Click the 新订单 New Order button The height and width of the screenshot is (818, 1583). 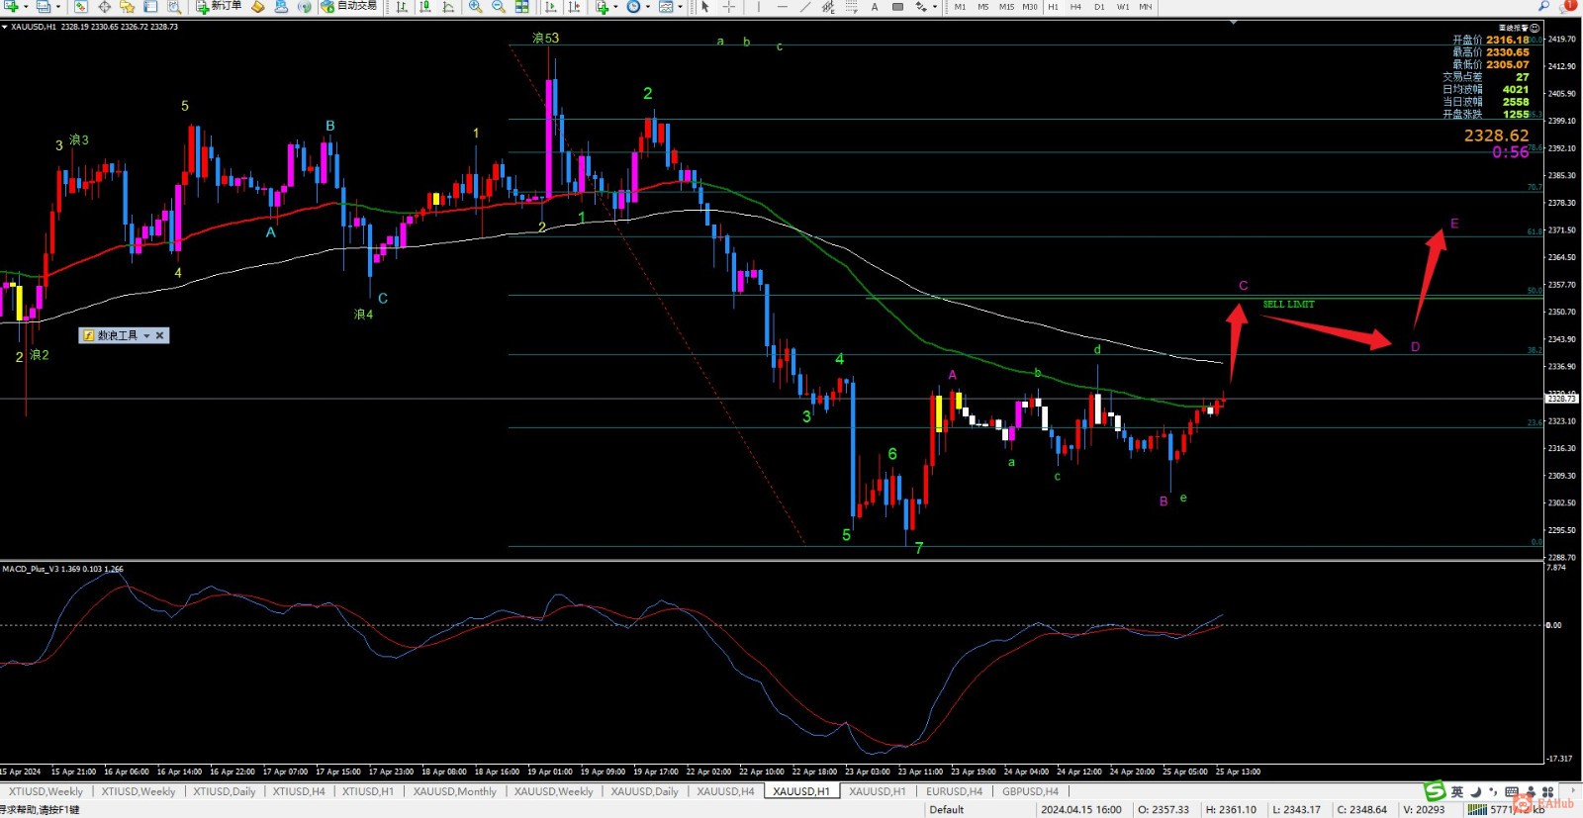[x=219, y=7]
